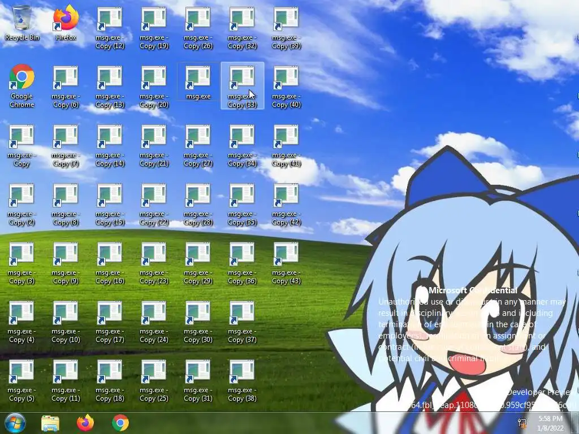Select msg.exe - Copy (26) shortcut
This screenshot has width=579, height=434.
click(x=198, y=28)
